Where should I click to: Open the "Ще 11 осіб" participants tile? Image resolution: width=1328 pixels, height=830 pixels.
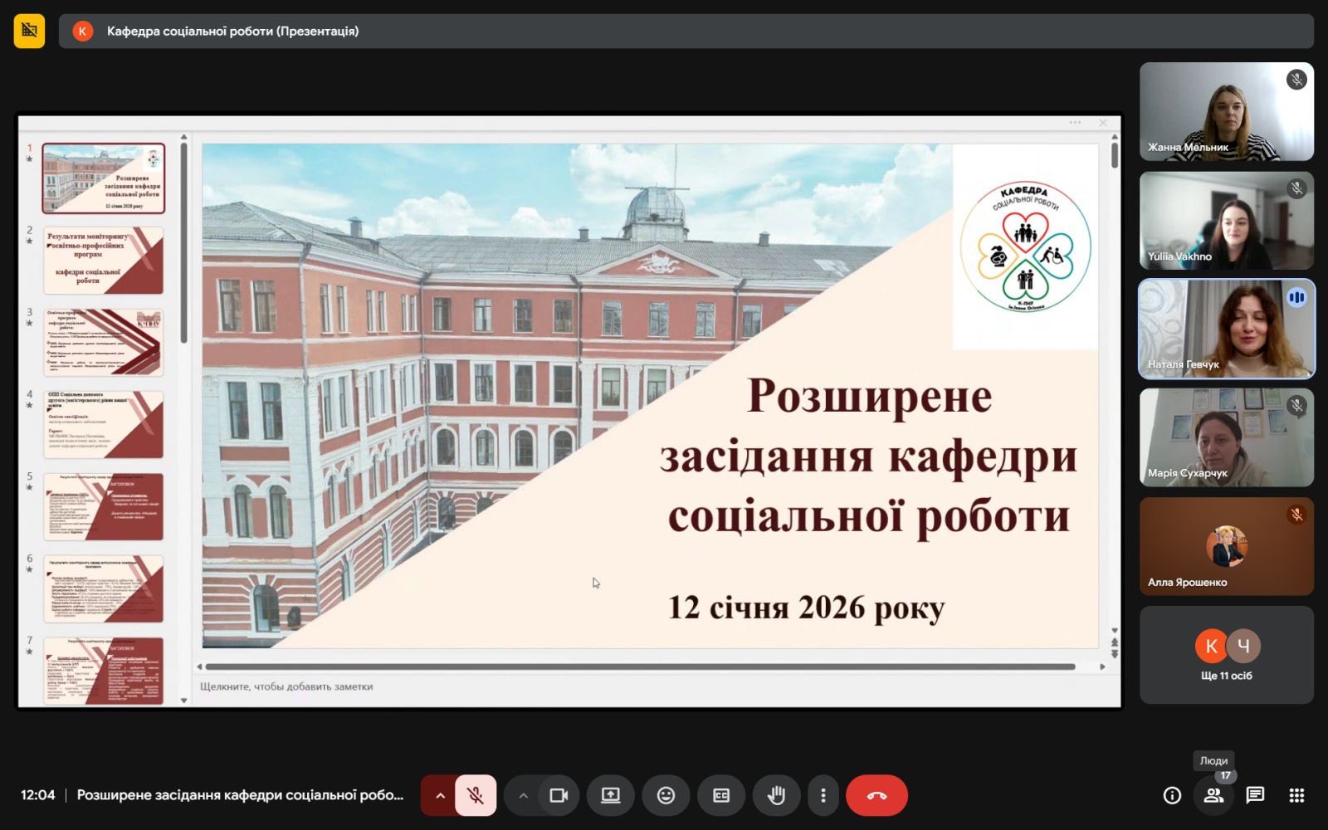(1226, 655)
